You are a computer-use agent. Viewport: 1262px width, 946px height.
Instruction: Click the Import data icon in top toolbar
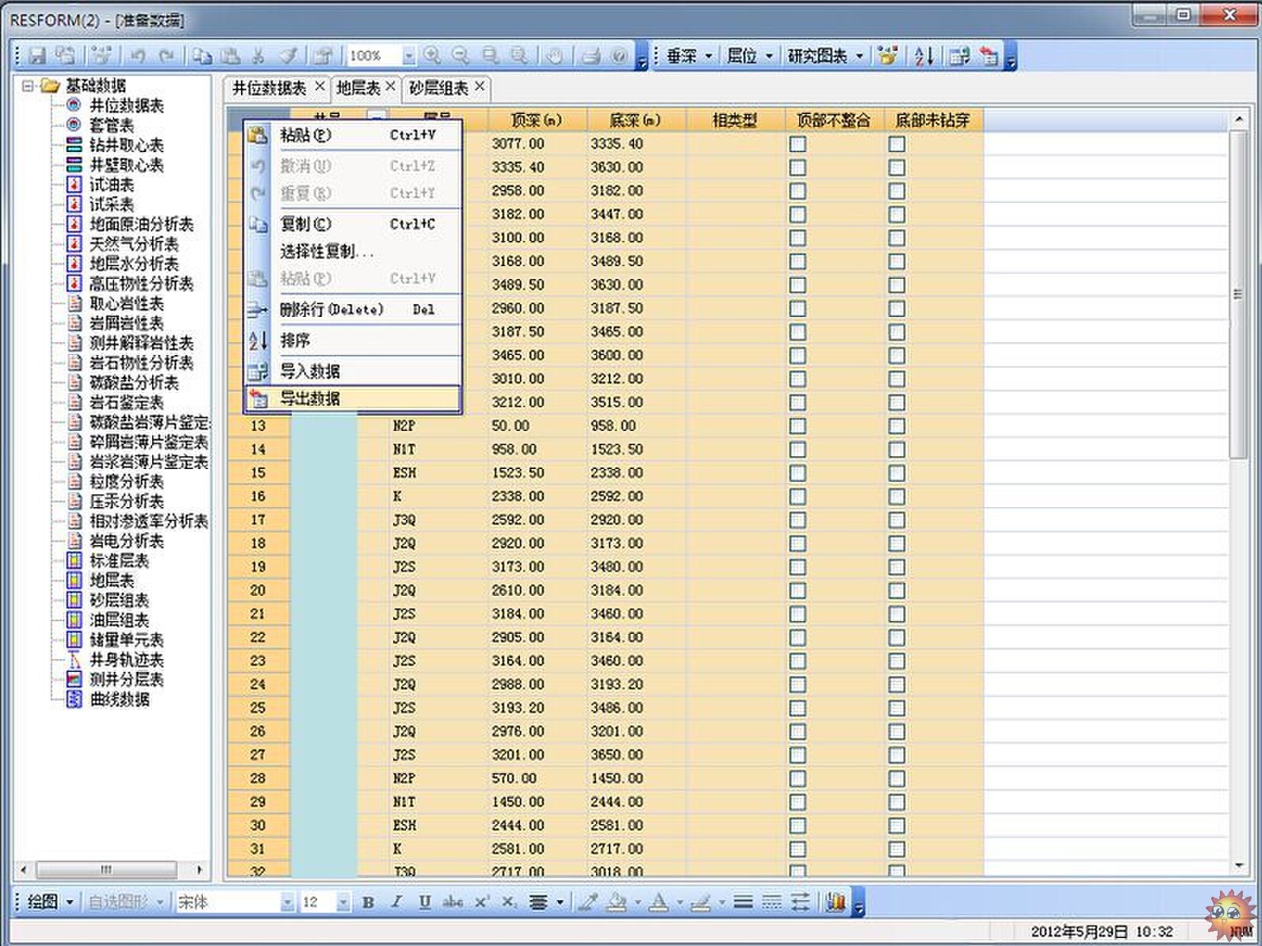point(960,55)
